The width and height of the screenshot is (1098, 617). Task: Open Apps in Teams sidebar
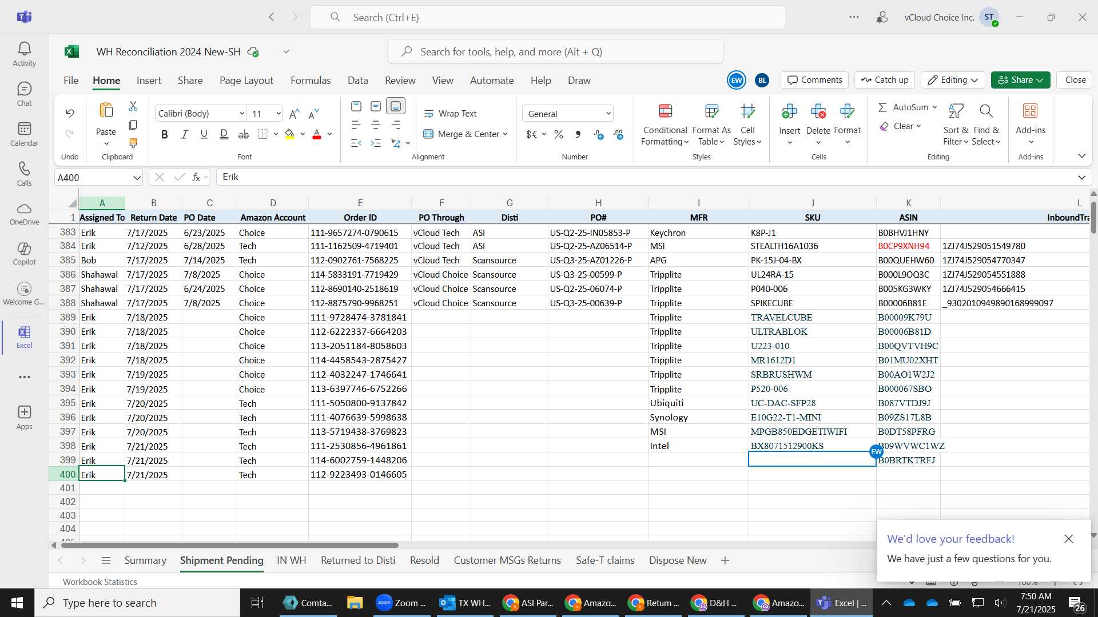coord(24,418)
